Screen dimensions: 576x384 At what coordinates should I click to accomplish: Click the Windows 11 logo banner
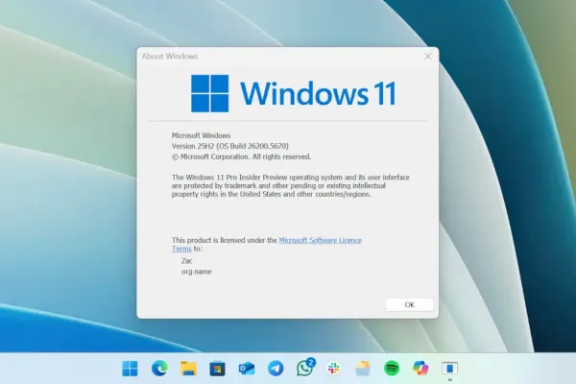pos(294,93)
